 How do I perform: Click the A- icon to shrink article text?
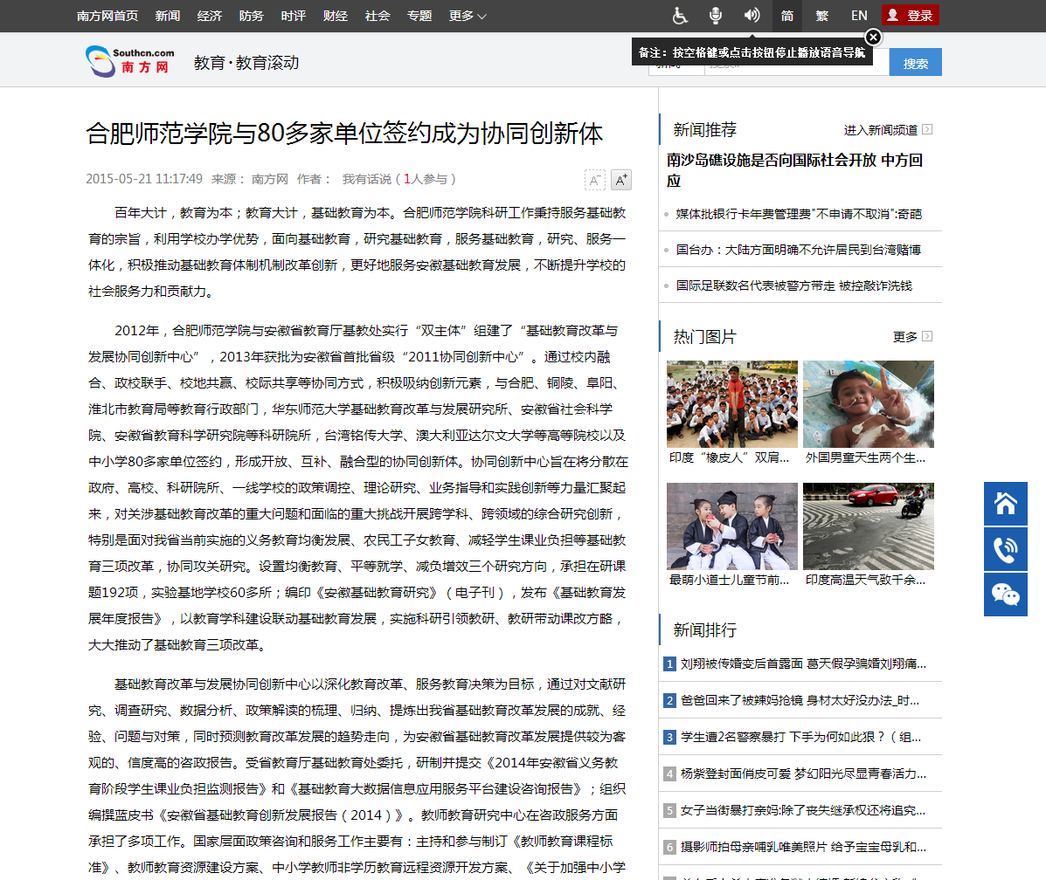tap(595, 180)
